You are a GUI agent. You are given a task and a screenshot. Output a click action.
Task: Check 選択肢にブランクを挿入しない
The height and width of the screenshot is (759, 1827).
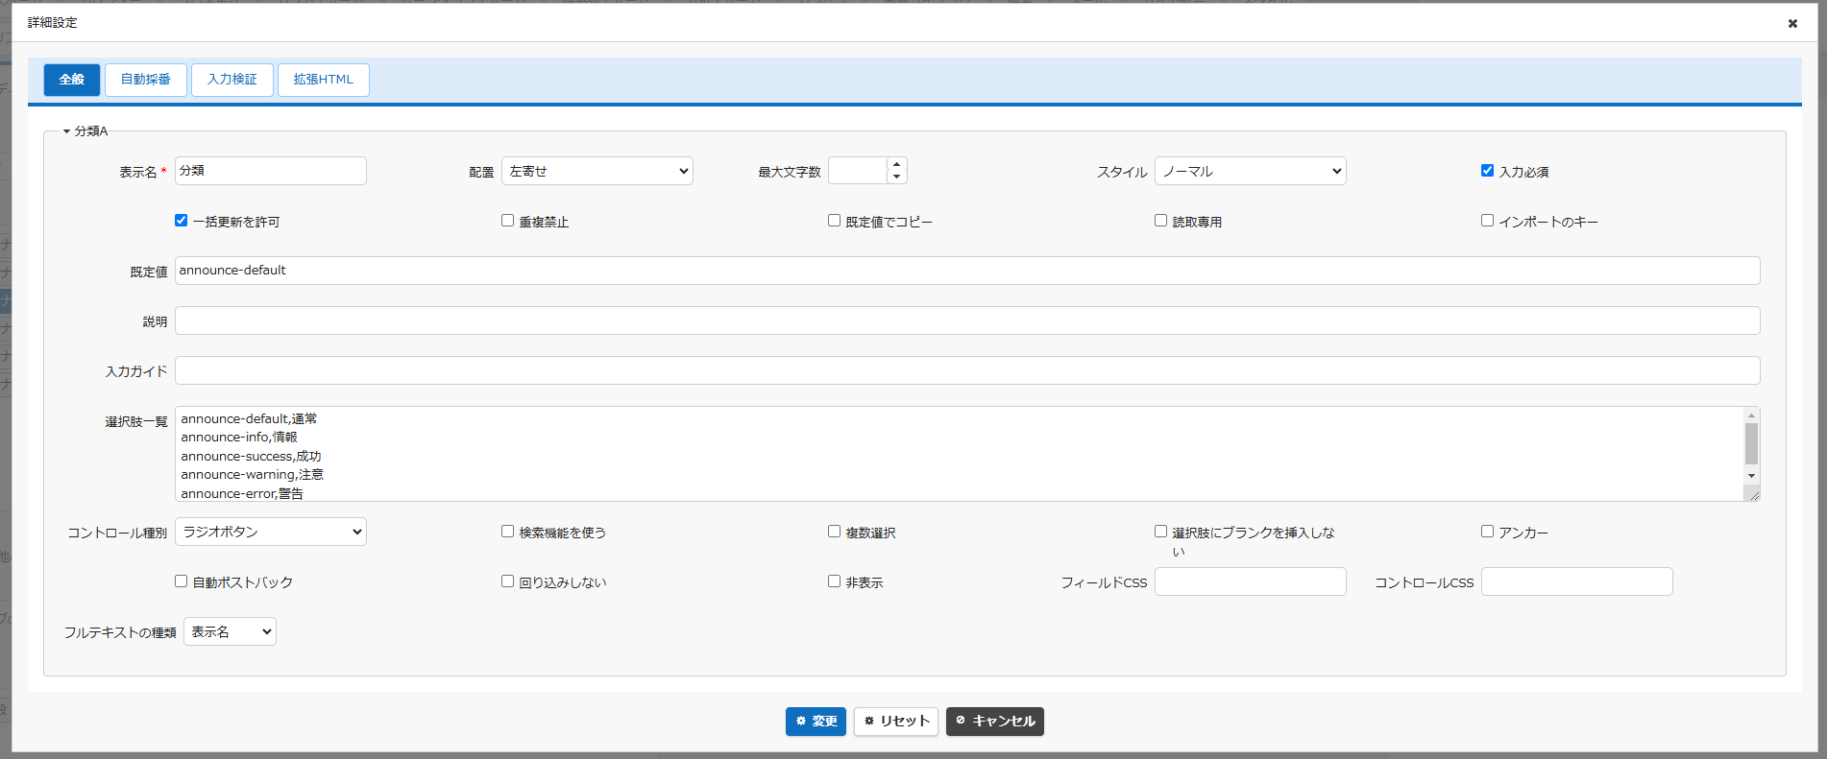pos(1160,532)
